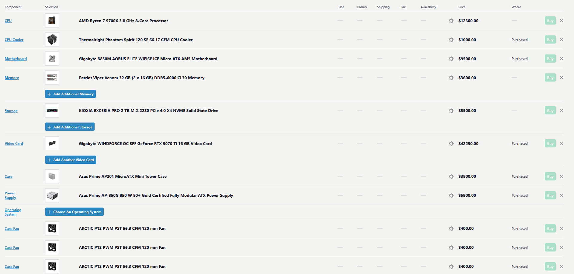
Task: Click Buy for the AMD Ryzen 7 9700X
Action: 550,21
